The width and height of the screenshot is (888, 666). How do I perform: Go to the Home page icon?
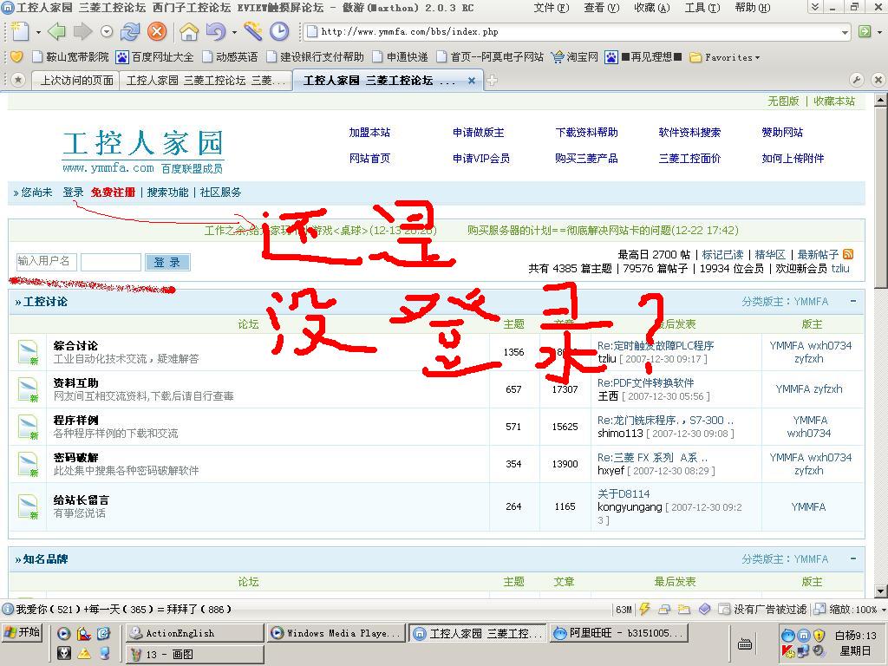tap(189, 32)
